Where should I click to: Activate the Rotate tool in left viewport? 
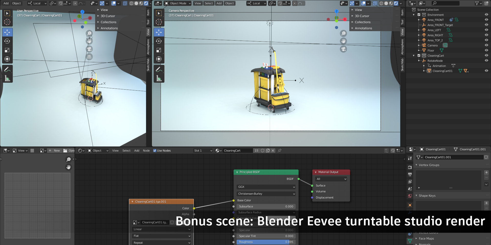click(7, 41)
